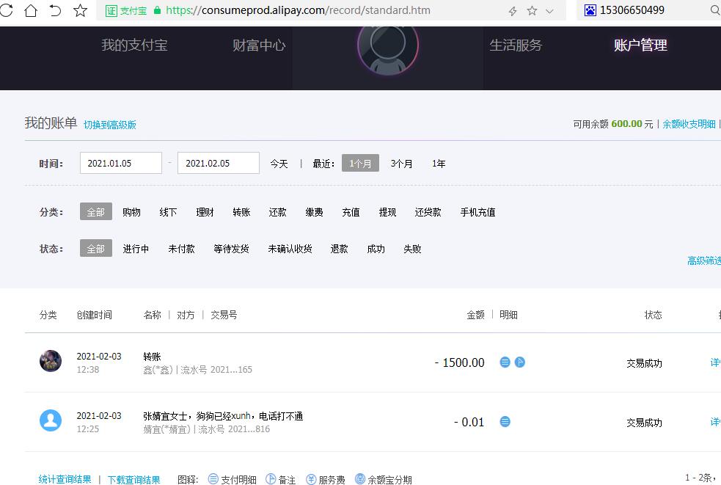Click the 支付宝 certificate badge
Image resolution: width=721 pixels, height=485 pixels.
coord(126,10)
